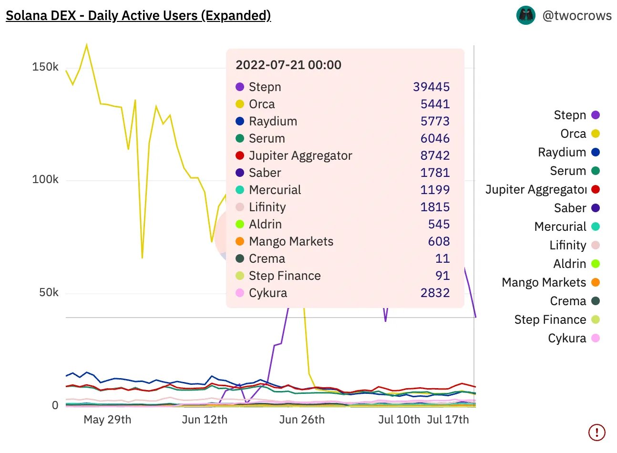Toggle the Serum series in the legend
Viewport: 617px width, 453px height.
click(575, 171)
